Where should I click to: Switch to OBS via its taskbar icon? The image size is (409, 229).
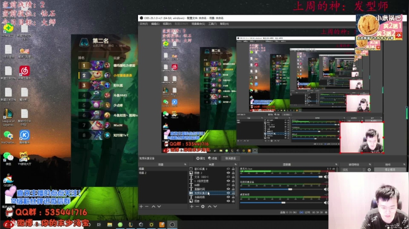coord(172,224)
